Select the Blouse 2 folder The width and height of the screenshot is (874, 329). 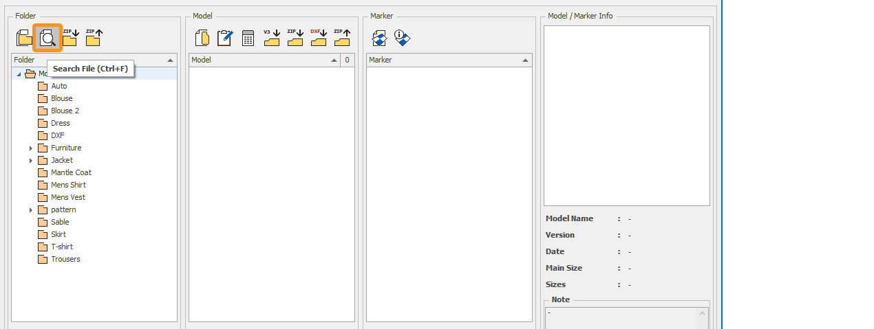click(65, 111)
